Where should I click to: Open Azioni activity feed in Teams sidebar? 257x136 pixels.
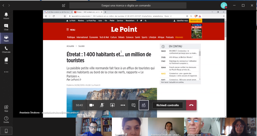click(6, 16)
